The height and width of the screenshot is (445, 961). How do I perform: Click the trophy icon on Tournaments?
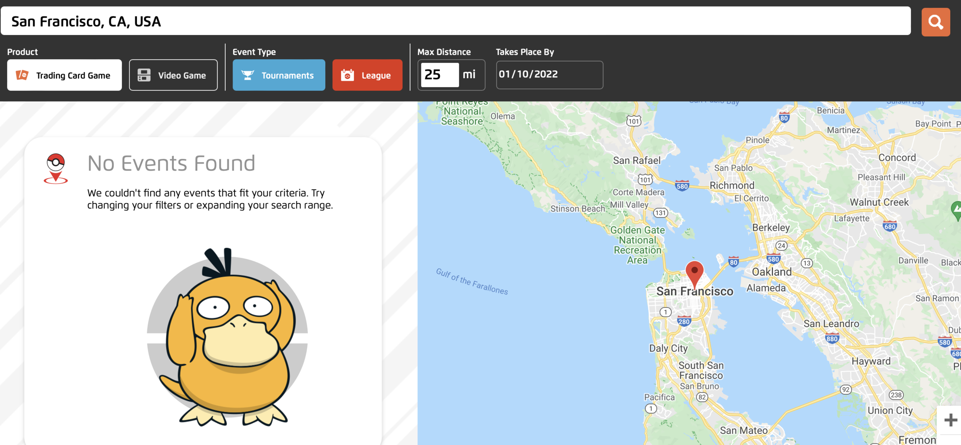point(248,75)
